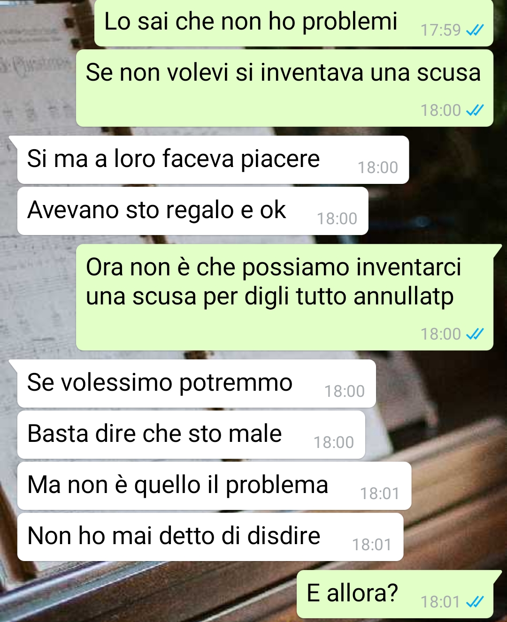Select message 'Se non volevi si inventava una scusa'
Image resolution: width=507 pixels, height=622 pixels.
pos(284,88)
